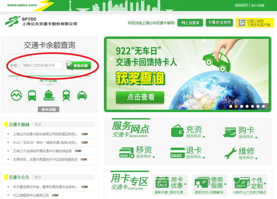Select the sixth banner carousel dot
This screenshot has width=277, height=199.
tap(258, 106)
